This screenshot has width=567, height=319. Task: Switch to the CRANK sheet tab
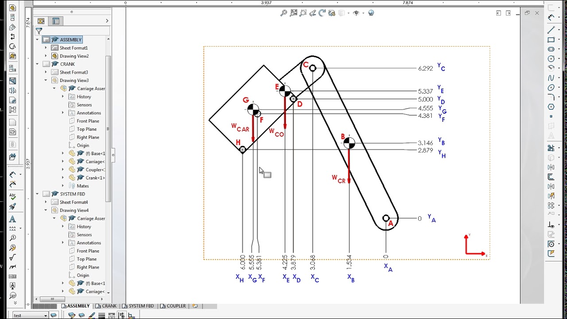[106, 306]
